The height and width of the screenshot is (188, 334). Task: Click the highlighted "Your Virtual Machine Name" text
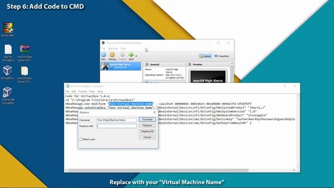point(131,103)
